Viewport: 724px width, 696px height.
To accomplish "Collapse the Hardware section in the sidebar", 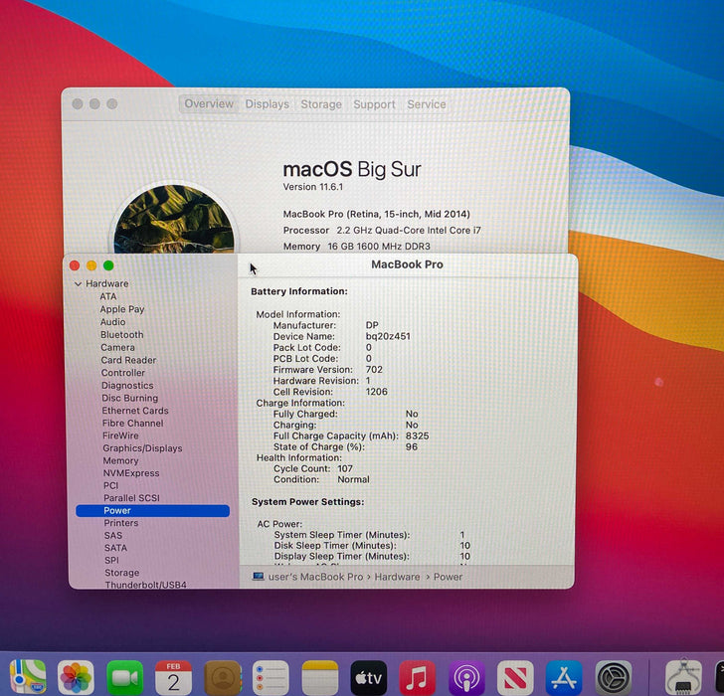I will pyautogui.click(x=78, y=283).
